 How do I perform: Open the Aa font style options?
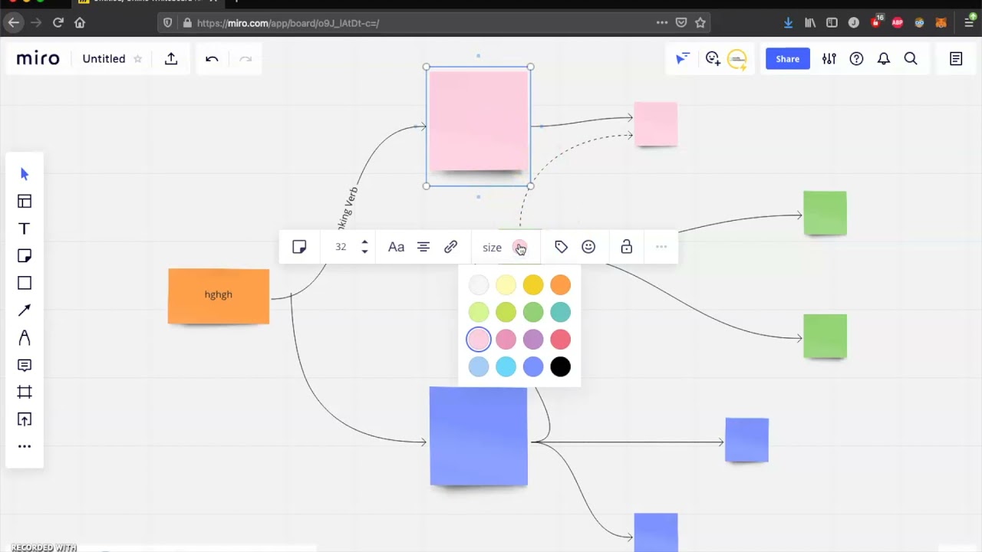coord(396,247)
